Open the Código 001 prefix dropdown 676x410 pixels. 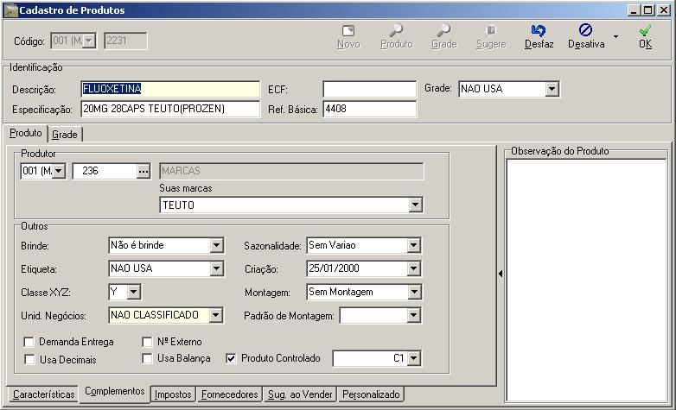tap(89, 41)
